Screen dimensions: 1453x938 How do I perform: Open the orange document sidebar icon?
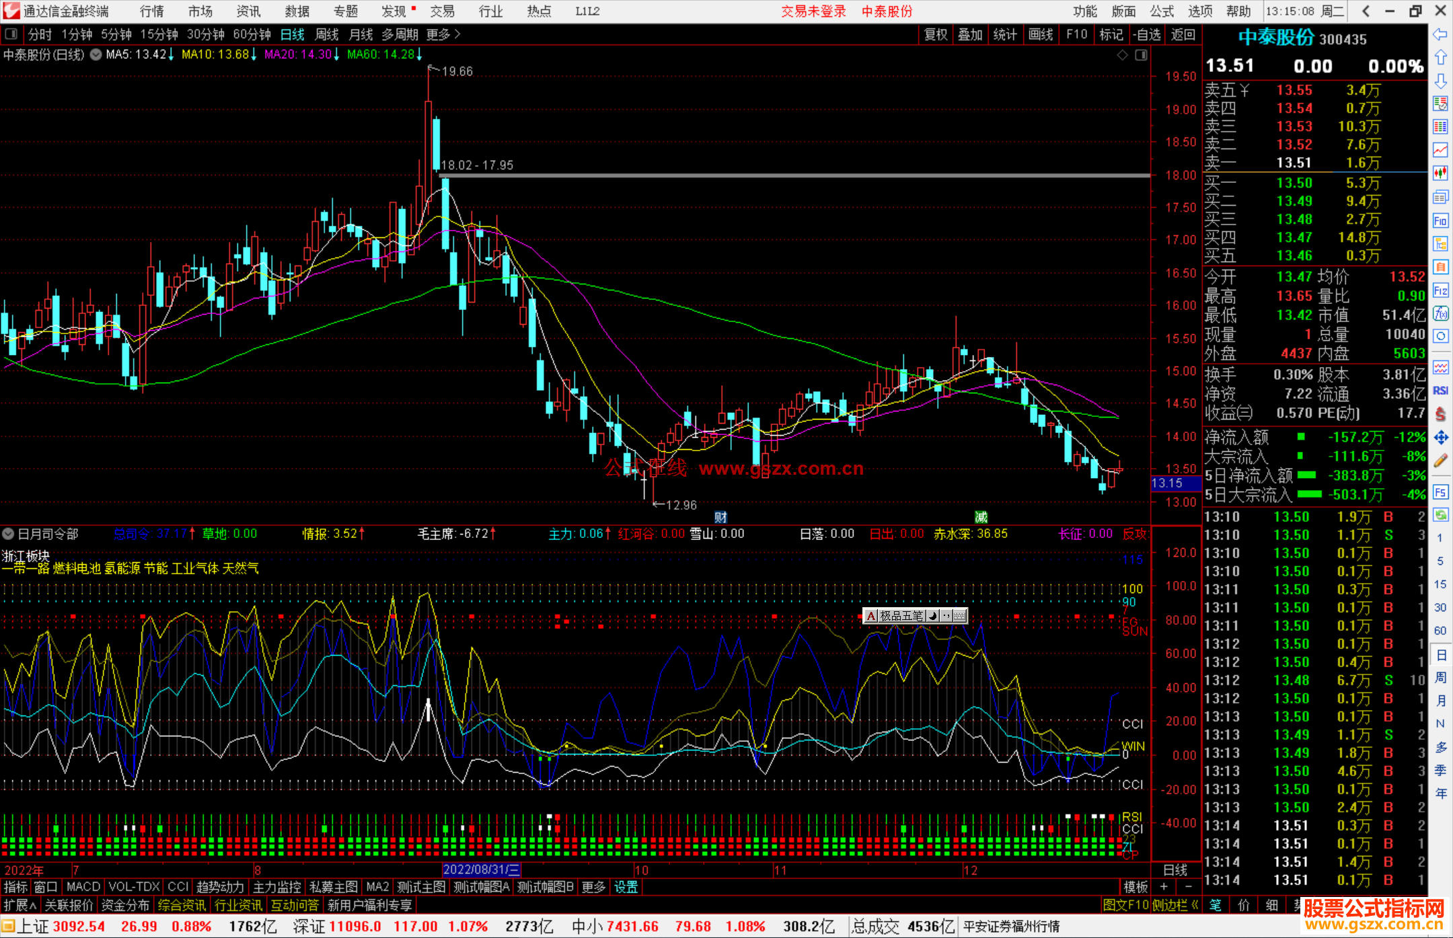pyautogui.click(x=1440, y=267)
